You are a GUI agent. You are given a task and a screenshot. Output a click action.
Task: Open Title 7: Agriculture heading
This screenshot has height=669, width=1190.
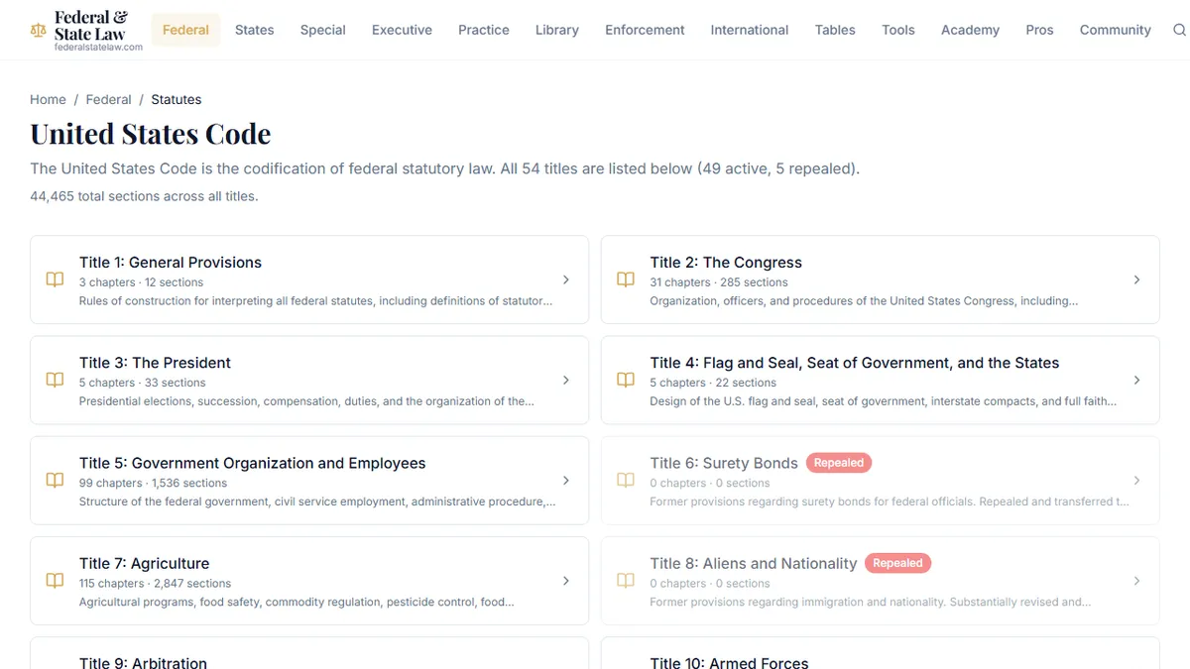pos(145,563)
